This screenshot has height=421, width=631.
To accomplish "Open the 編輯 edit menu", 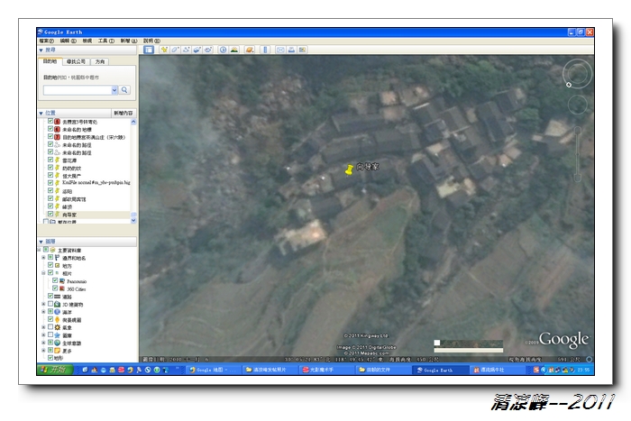I will (x=68, y=41).
